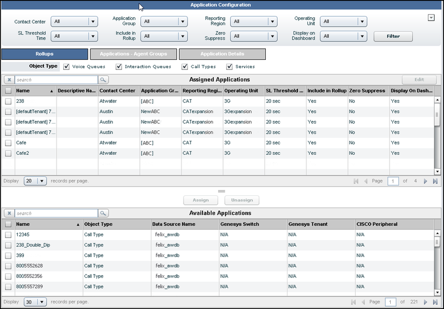Screen dimensions: 444x309
Task: Clear the Available Applications search box
Action: 9,214
